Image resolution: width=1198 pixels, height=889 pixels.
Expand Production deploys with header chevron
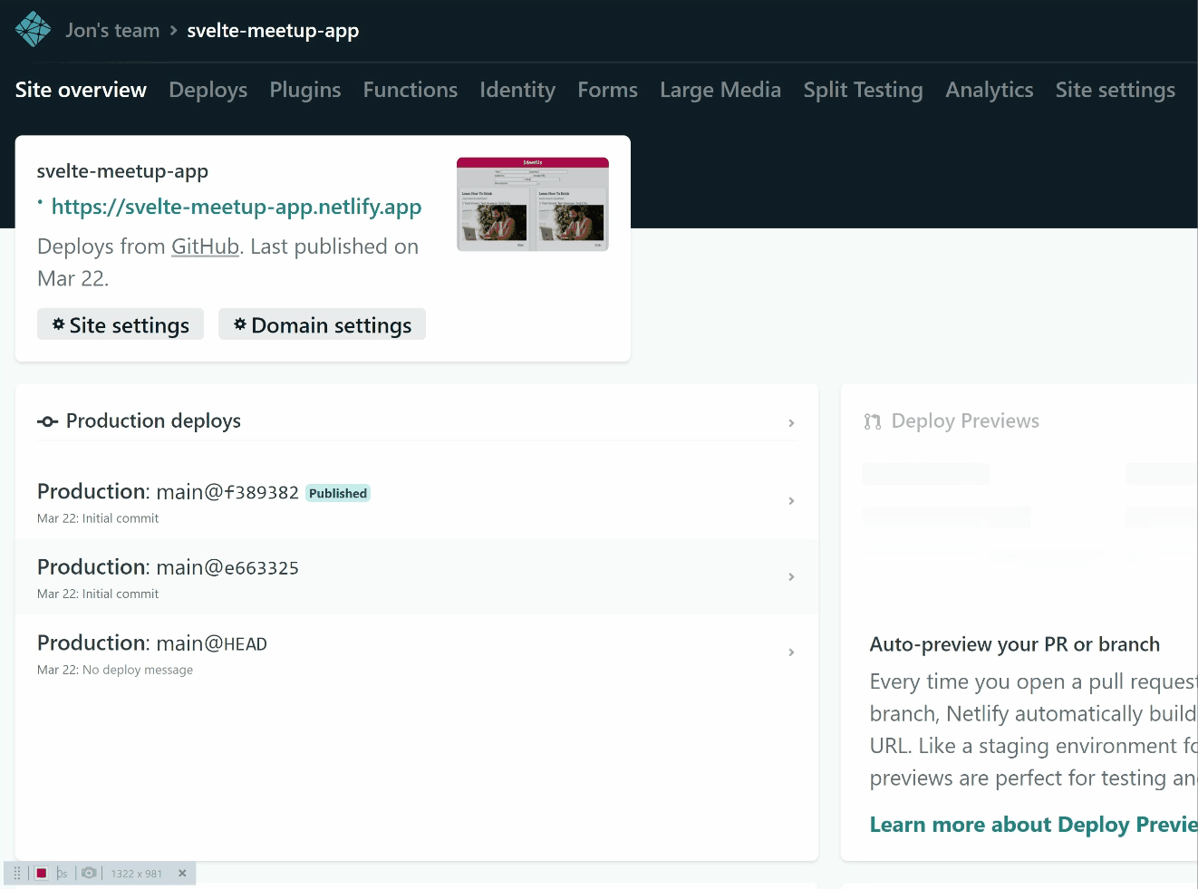(791, 423)
